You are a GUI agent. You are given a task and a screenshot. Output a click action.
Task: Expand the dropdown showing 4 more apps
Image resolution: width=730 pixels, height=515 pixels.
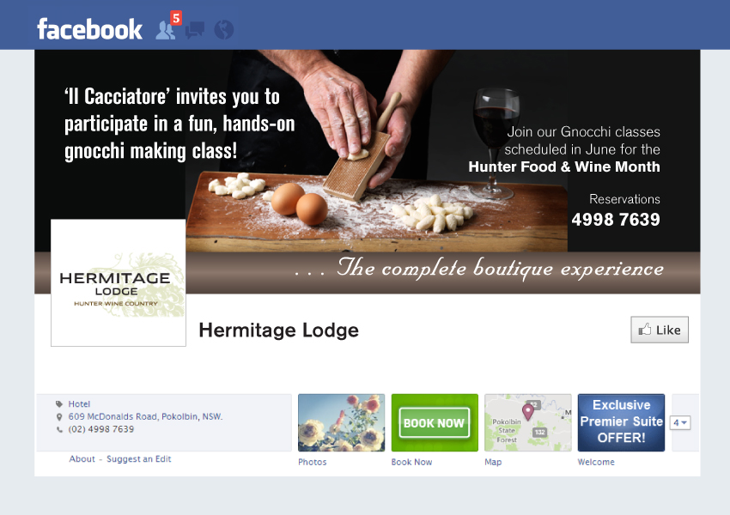coord(679,422)
